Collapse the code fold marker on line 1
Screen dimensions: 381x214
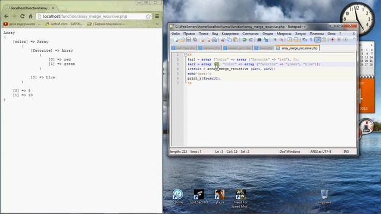(x=185, y=55)
